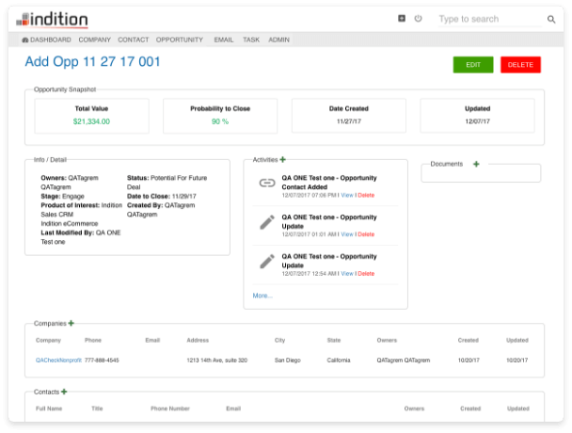Expand activities list with More link
The width and height of the screenshot is (572, 433).
click(x=262, y=296)
